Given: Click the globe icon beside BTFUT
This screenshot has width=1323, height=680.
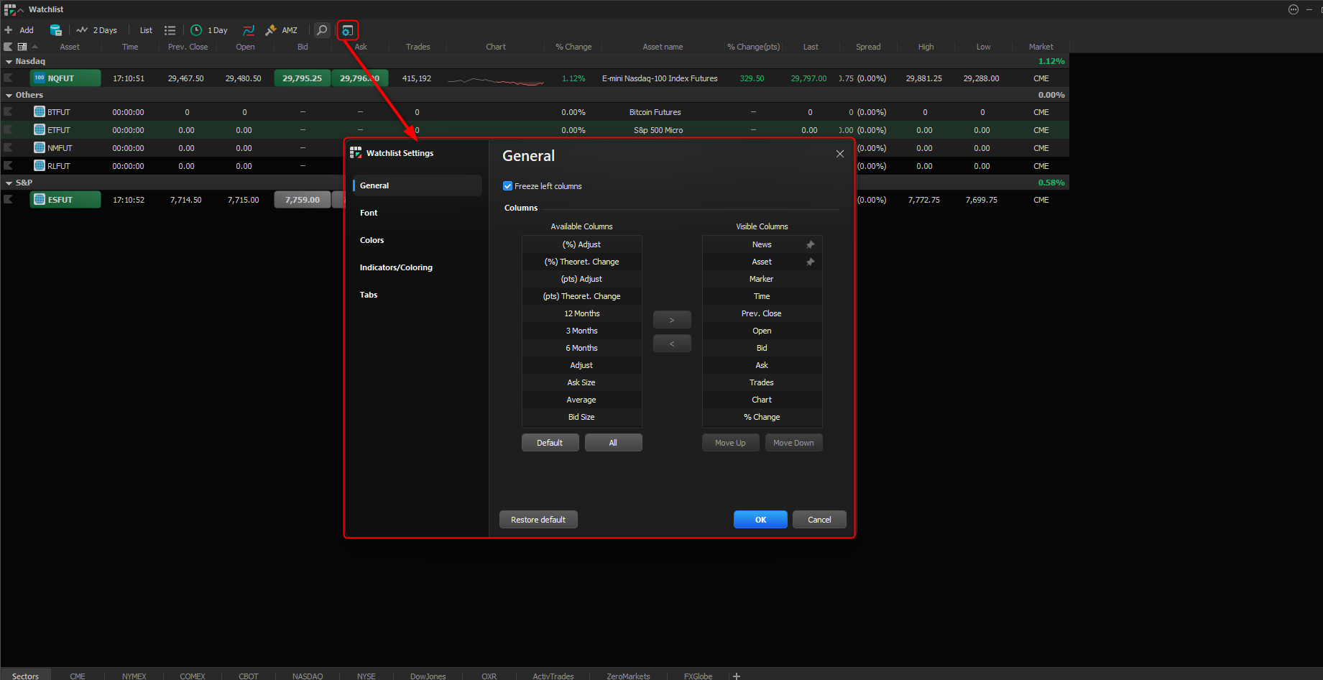Looking at the screenshot, I should click(x=40, y=111).
